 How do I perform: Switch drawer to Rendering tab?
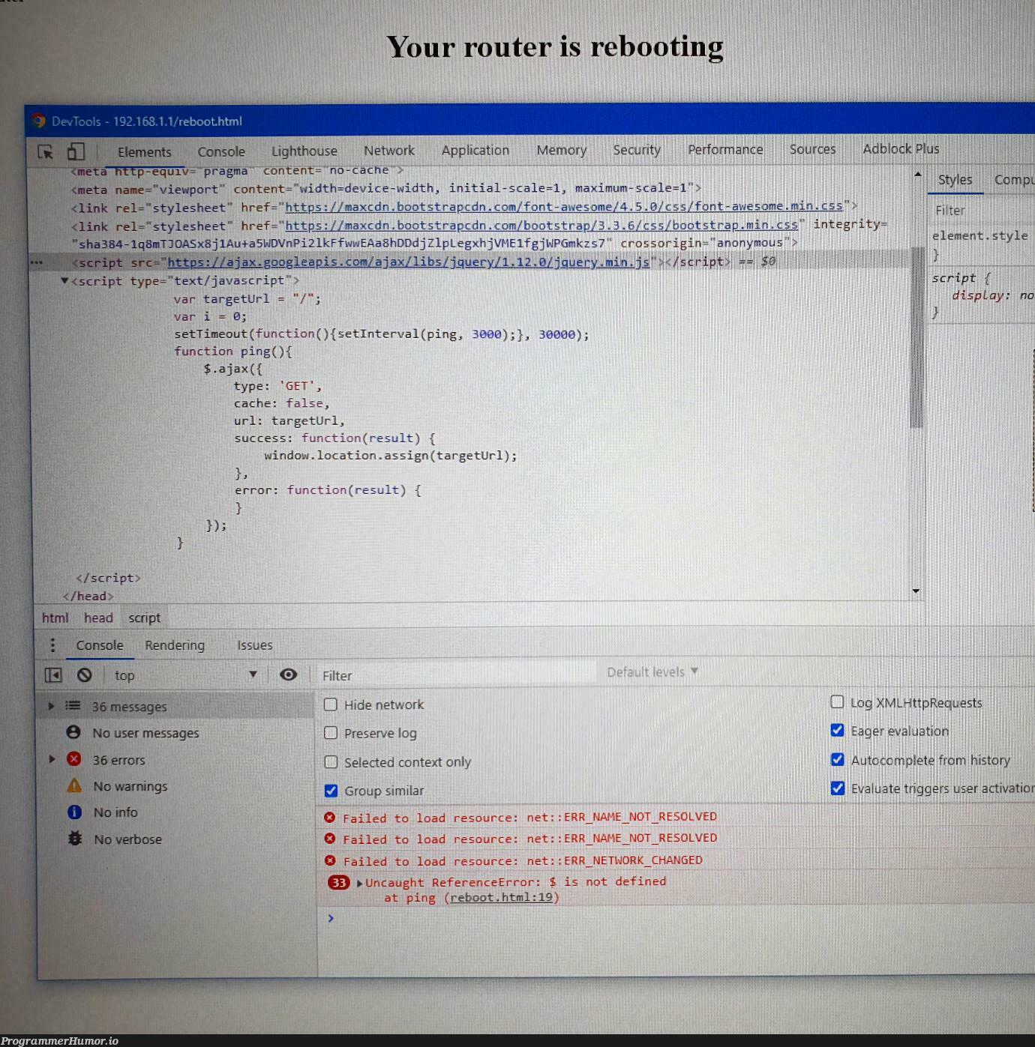[x=175, y=645]
